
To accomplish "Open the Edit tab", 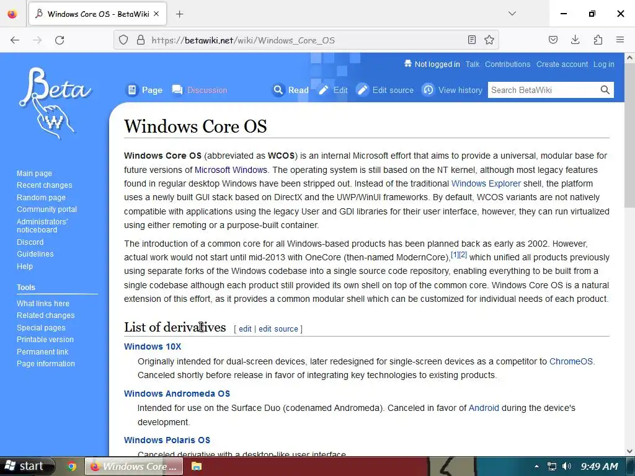I will 332,90.
